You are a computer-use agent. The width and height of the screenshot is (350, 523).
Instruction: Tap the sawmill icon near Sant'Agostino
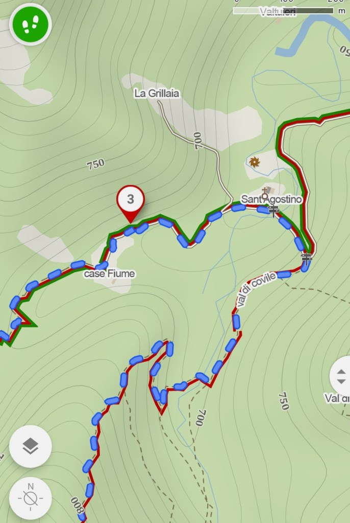coord(254,162)
